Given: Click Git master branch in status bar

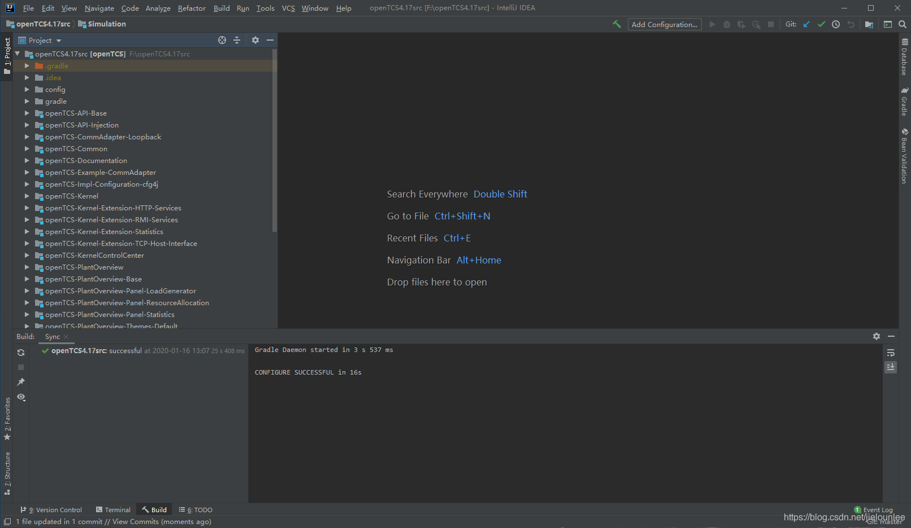Looking at the screenshot, I should tap(884, 522).
